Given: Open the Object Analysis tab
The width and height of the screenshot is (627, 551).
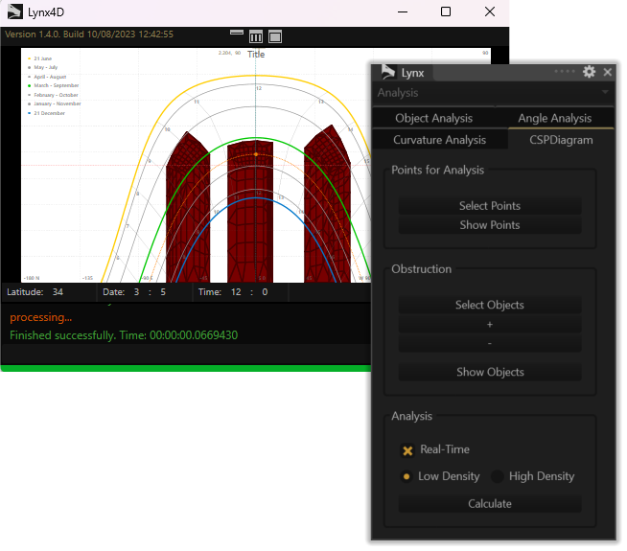Looking at the screenshot, I should click(x=433, y=118).
